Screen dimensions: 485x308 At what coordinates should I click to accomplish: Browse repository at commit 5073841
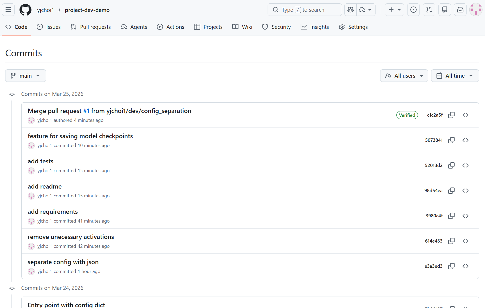tap(465, 140)
